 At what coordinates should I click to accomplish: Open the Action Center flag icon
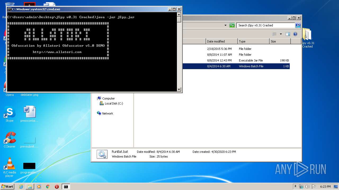point(314,187)
